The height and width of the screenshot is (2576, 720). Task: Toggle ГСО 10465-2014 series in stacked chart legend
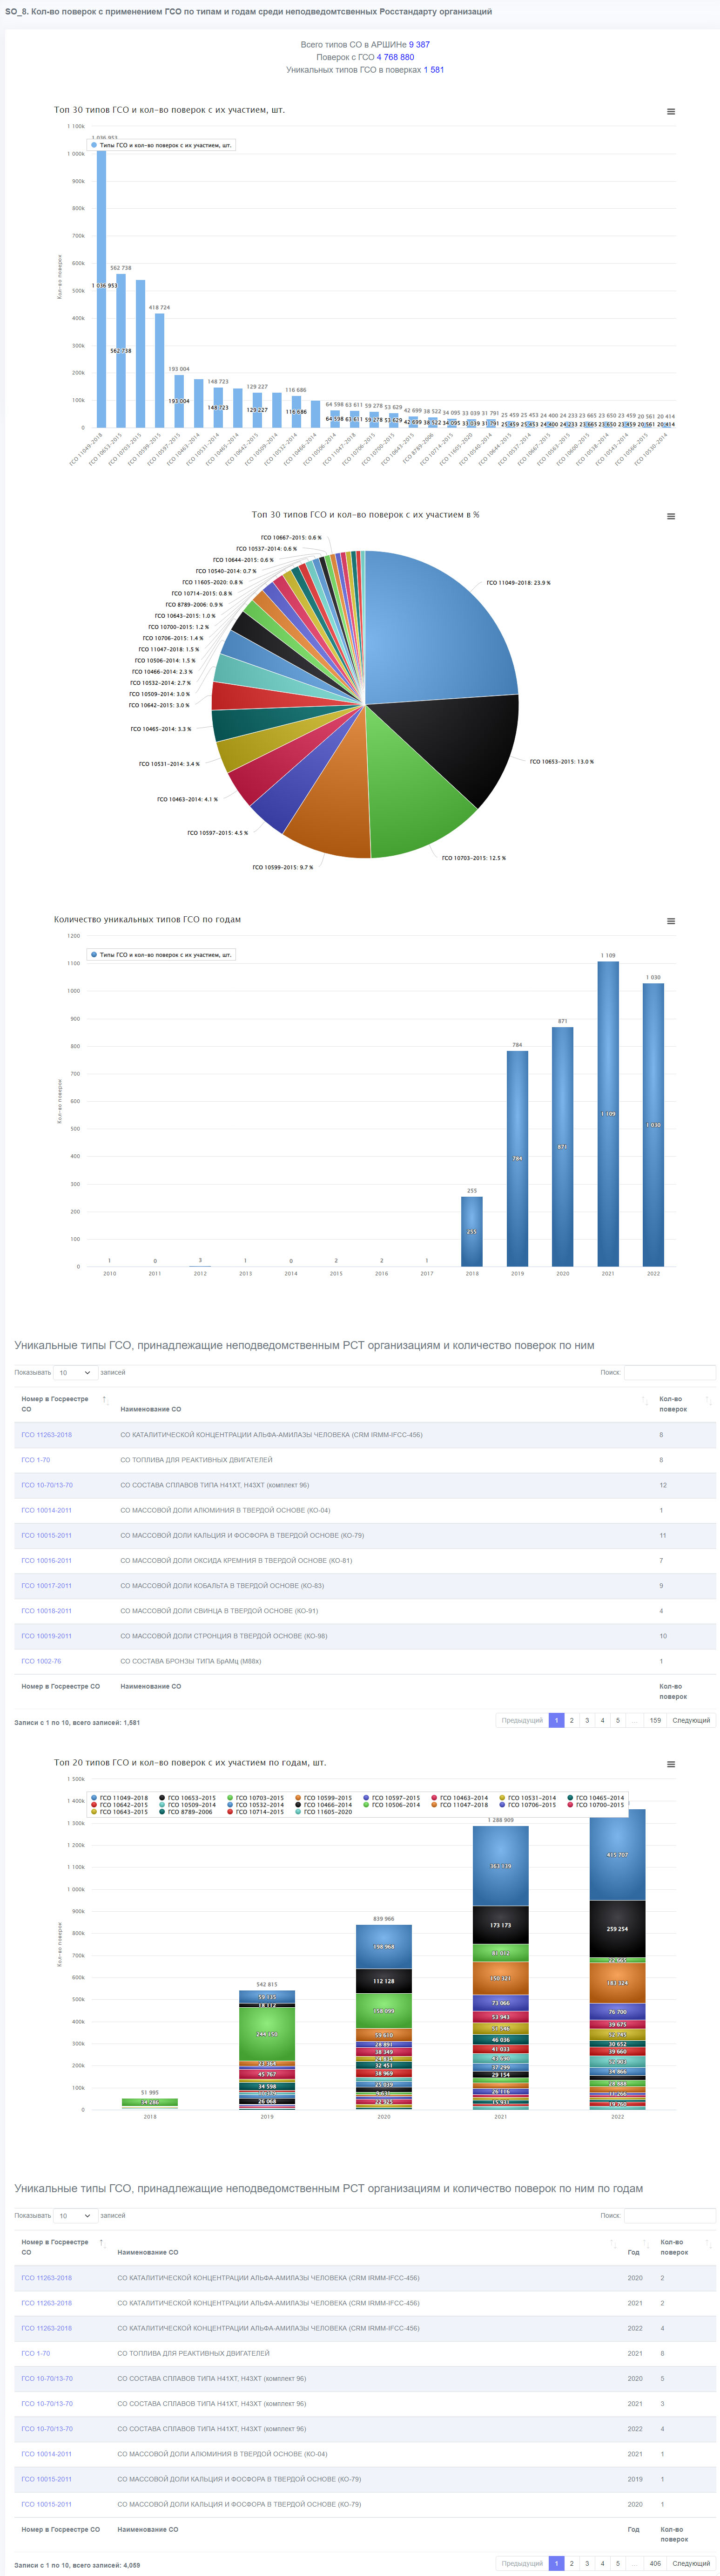pos(595,1798)
